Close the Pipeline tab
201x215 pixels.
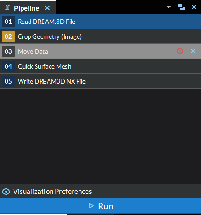[x=47, y=8]
